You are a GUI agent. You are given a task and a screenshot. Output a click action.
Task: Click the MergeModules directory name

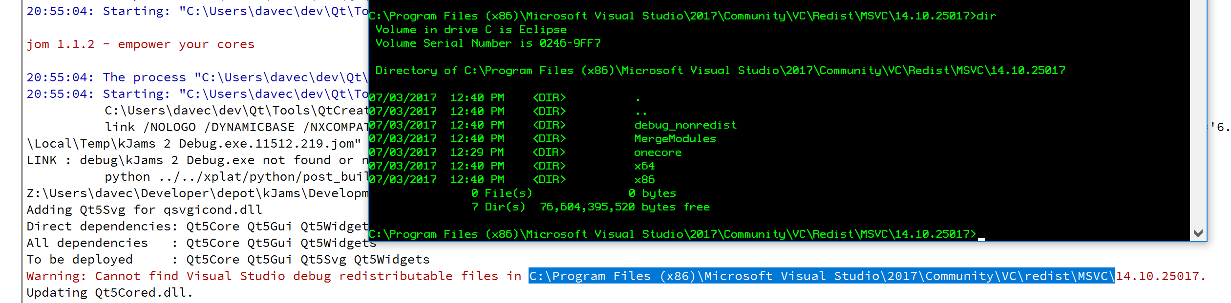(x=675, y=139)
